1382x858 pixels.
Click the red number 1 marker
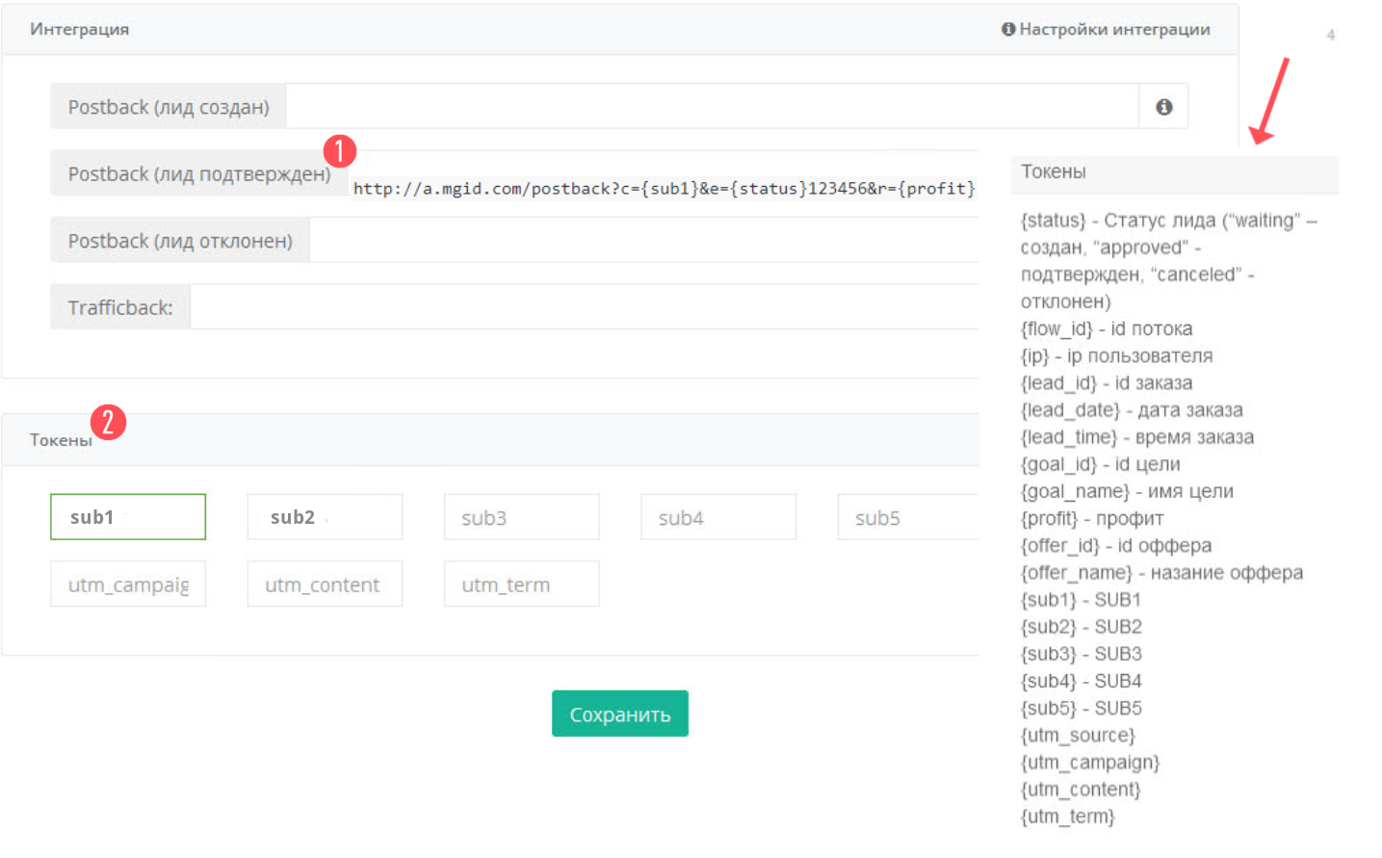coord(339,151)
